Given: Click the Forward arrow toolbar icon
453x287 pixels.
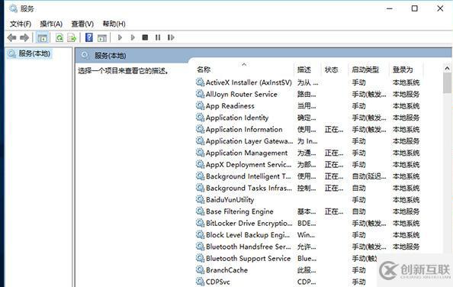Looking at the screenshot, I should point(24,37).
